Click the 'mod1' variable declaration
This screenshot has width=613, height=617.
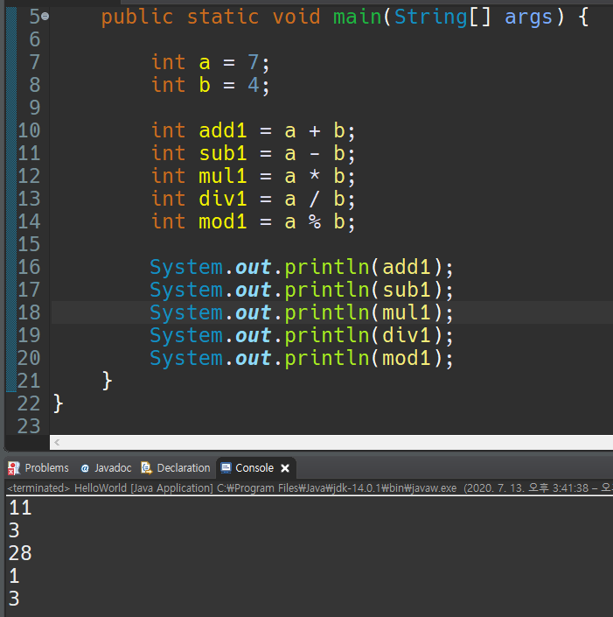click(223, 222)
